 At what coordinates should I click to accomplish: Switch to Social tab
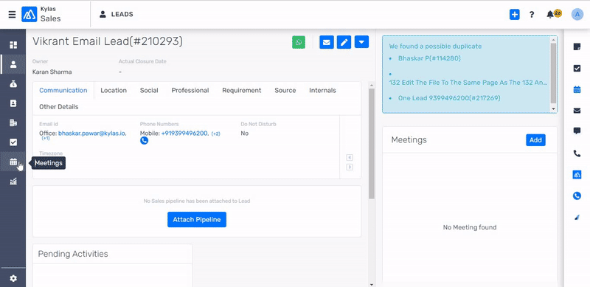[149, 91]
